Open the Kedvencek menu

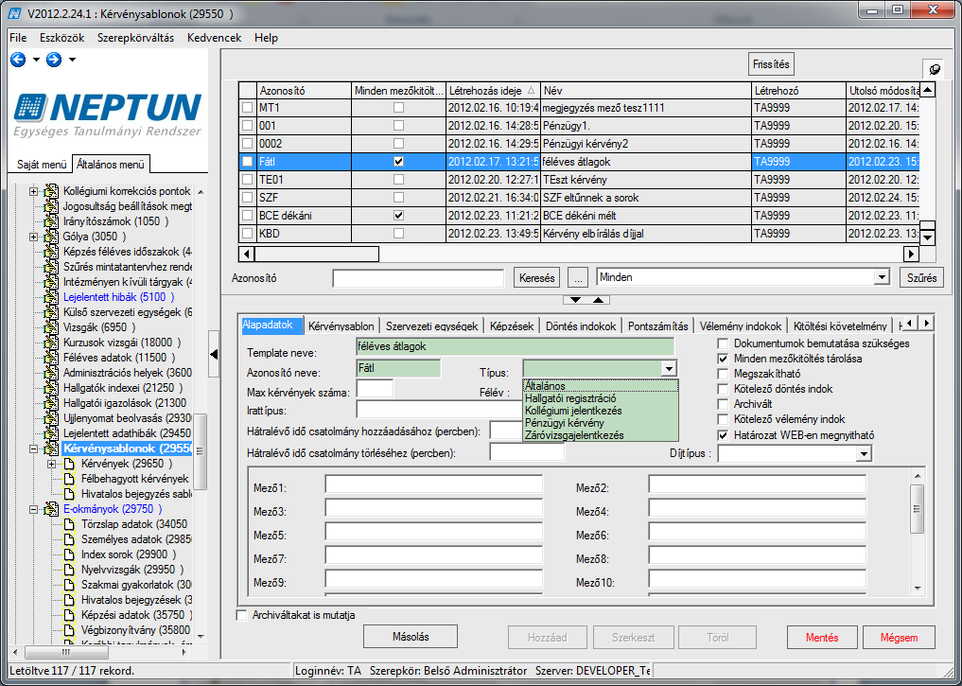[x=215, y=38]
